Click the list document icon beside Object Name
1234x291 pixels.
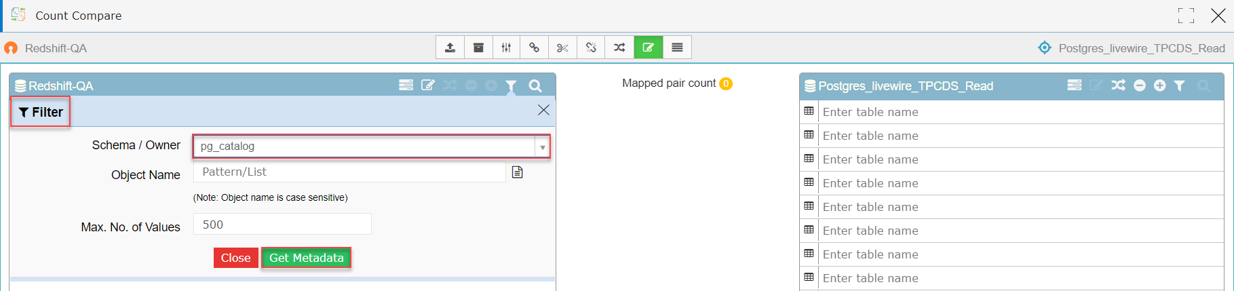[x=518, y=172]
